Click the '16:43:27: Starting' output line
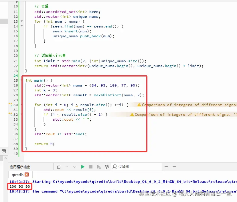This screenshot has height=202, width=237. tap(123, 182)
